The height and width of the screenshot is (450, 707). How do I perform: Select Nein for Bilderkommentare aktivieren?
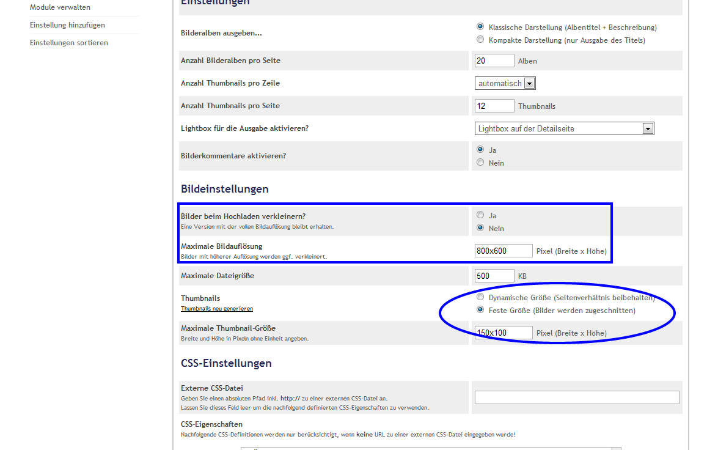coord(480,163)
